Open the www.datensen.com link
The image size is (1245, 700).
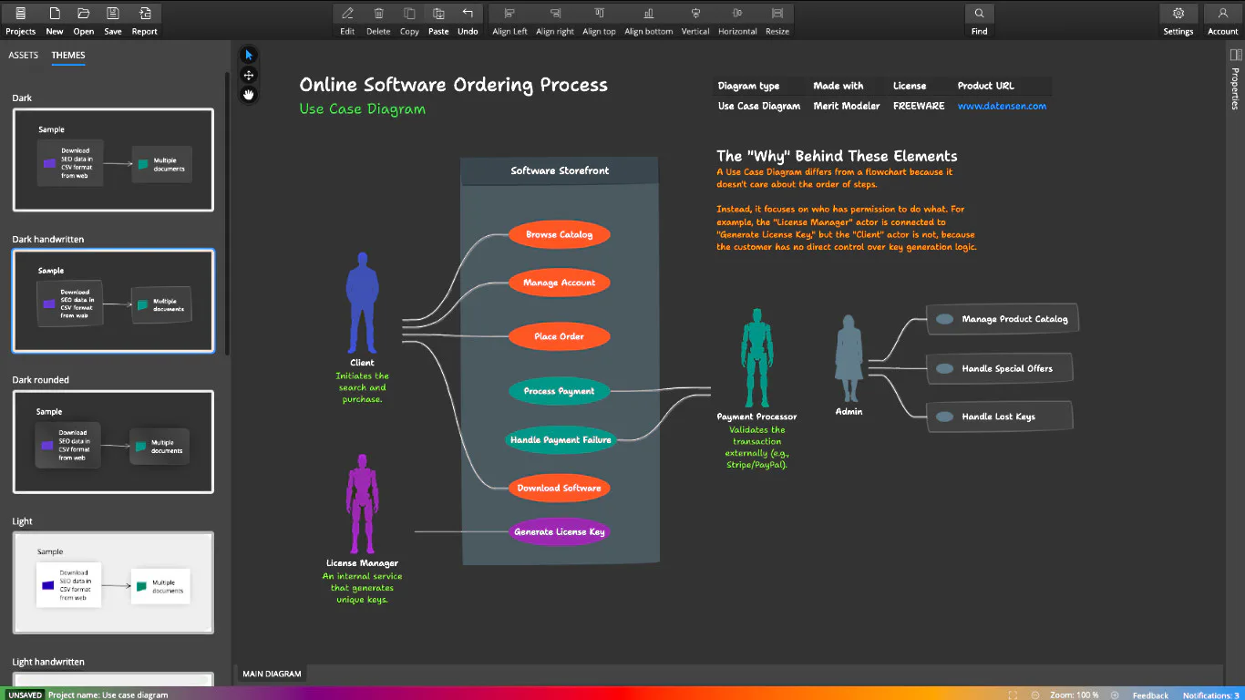1002,106
